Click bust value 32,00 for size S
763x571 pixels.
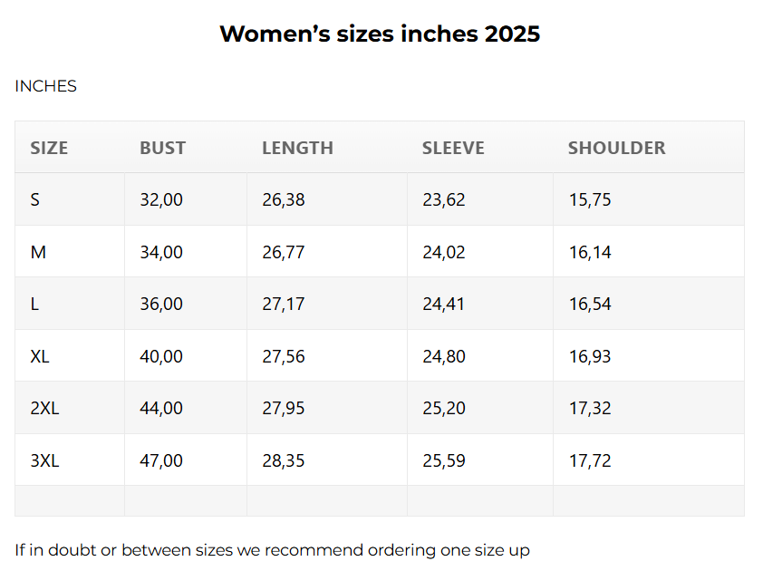tap(161, 199)
